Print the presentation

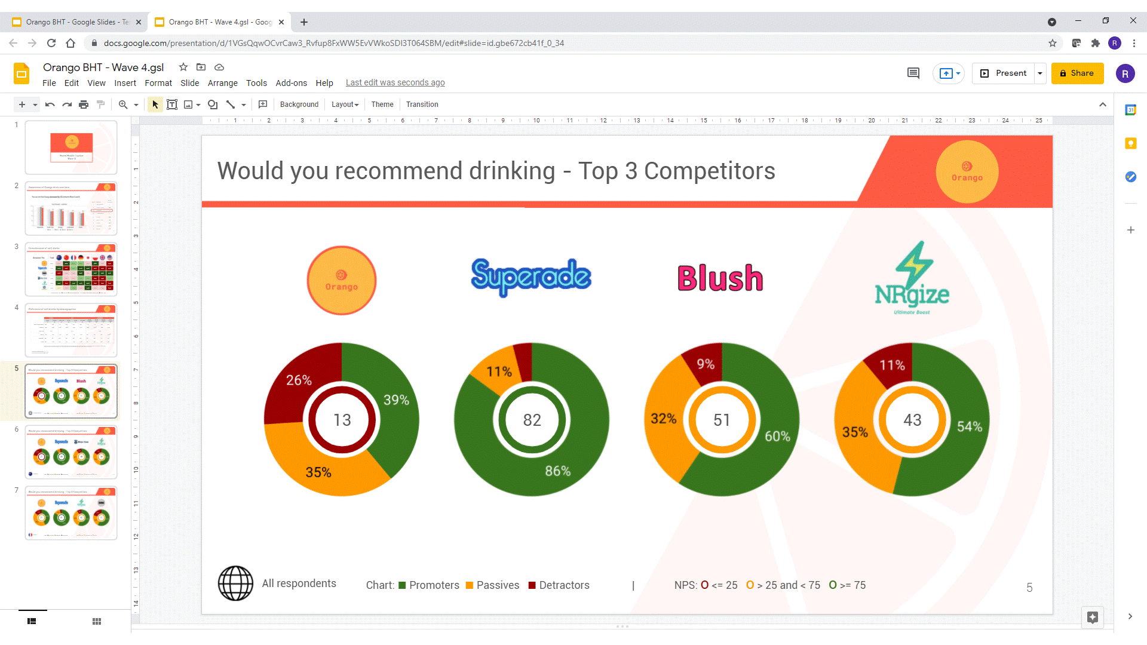coord(84,105)
